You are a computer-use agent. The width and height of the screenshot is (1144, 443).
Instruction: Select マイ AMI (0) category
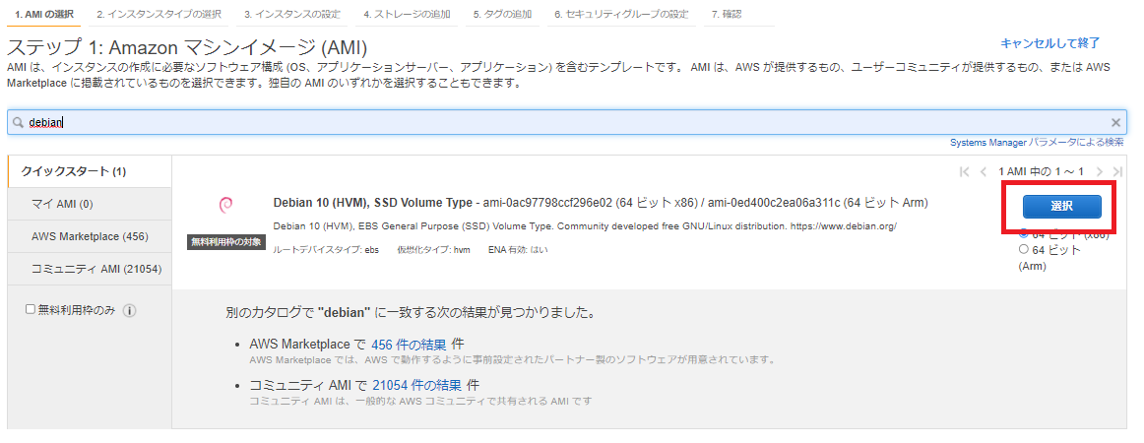(x=90, y=205)
